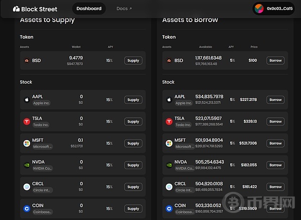Open the Dashboard tab
301x220 pixels.
coord(89,9)
